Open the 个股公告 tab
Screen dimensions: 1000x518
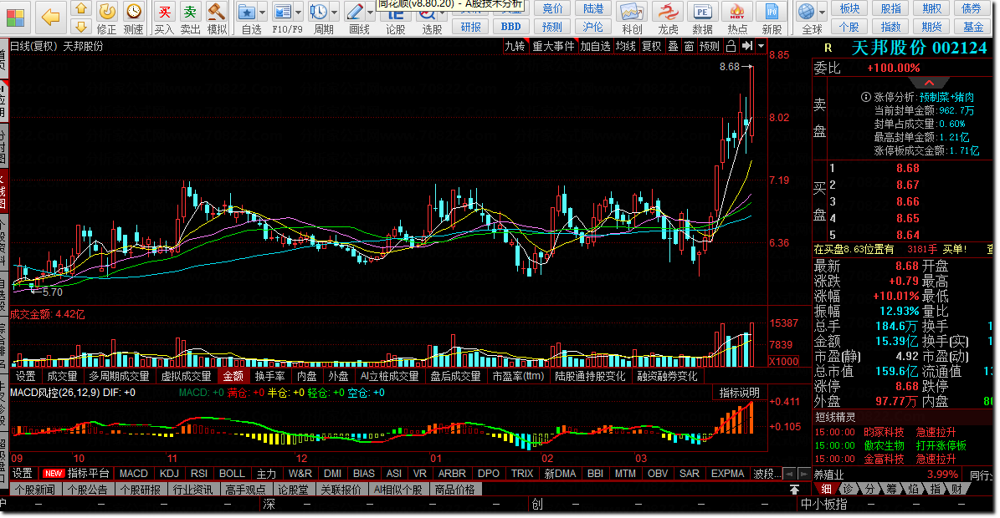[x=89, y=490]
